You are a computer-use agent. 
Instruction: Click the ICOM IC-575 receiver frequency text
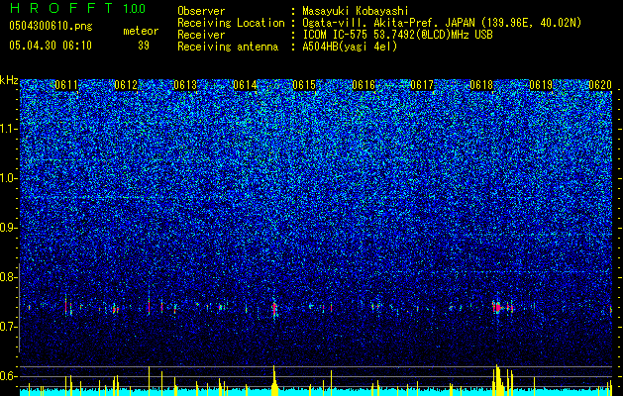pyautogui.click(x=397, y=35)
